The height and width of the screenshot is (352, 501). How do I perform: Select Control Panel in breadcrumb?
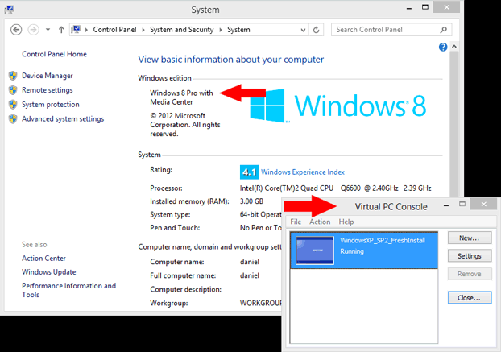tap(114, 30)
